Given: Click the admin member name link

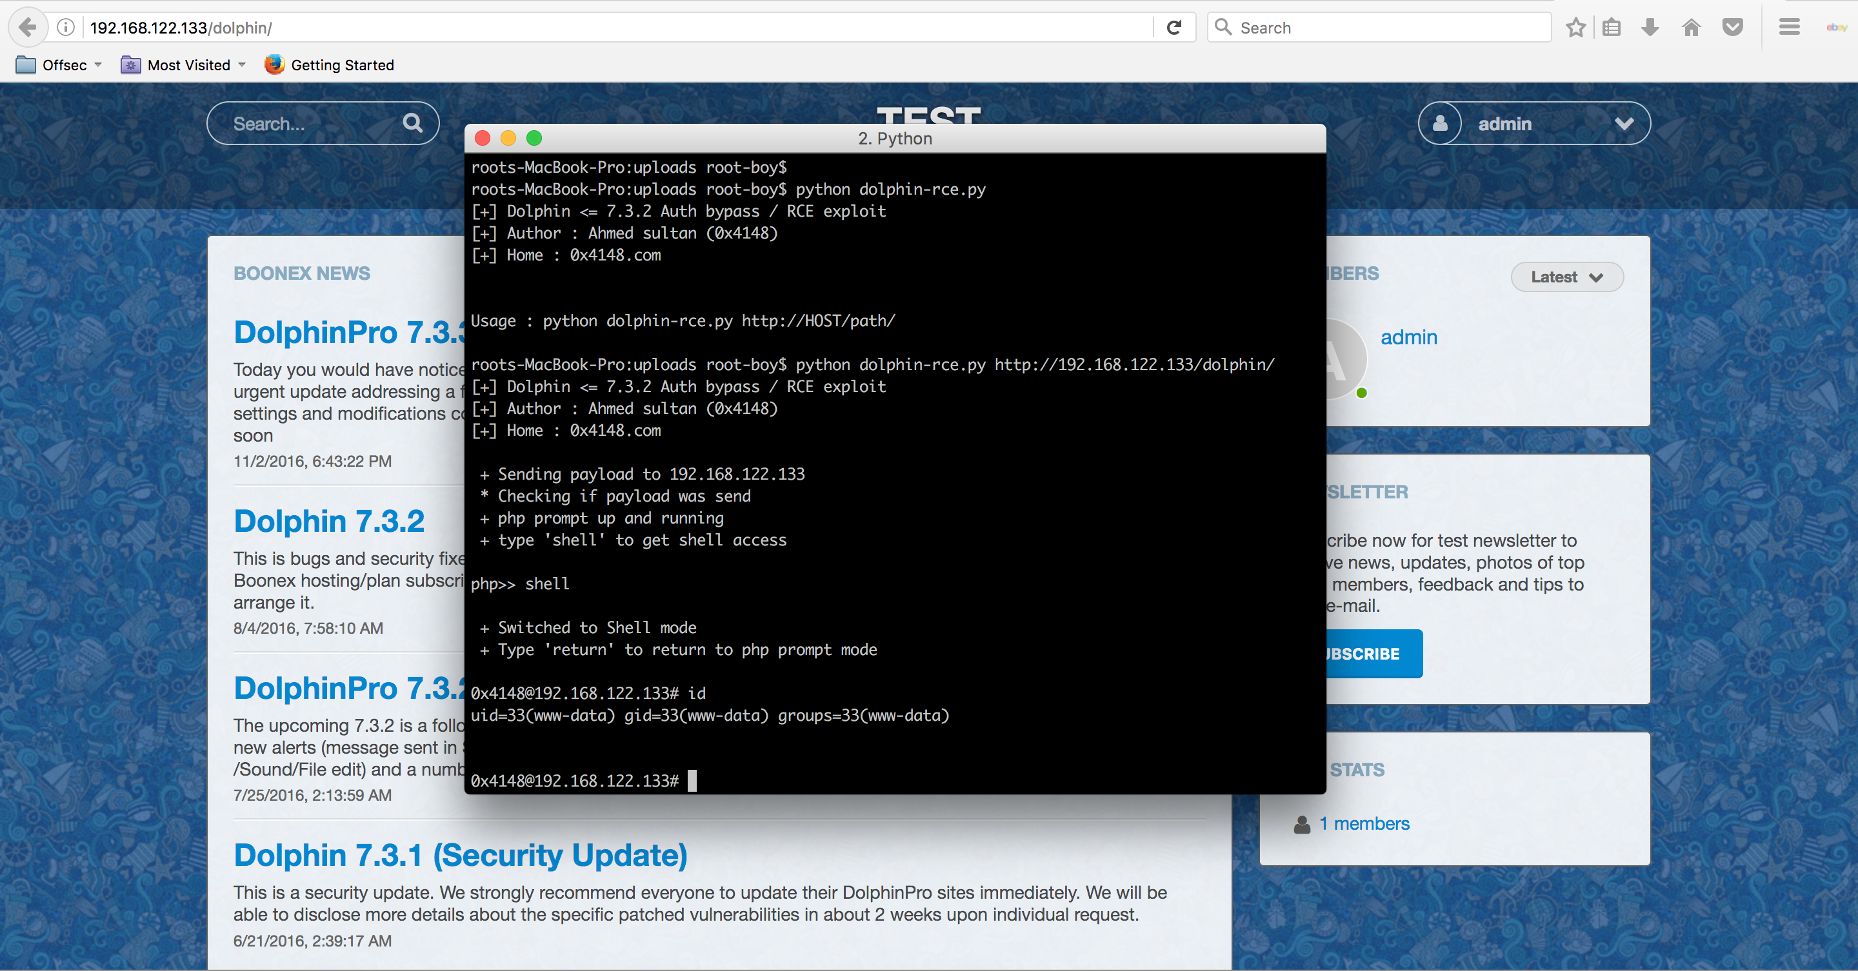Looking at the screenshot, I should [x=1408, y=337].
